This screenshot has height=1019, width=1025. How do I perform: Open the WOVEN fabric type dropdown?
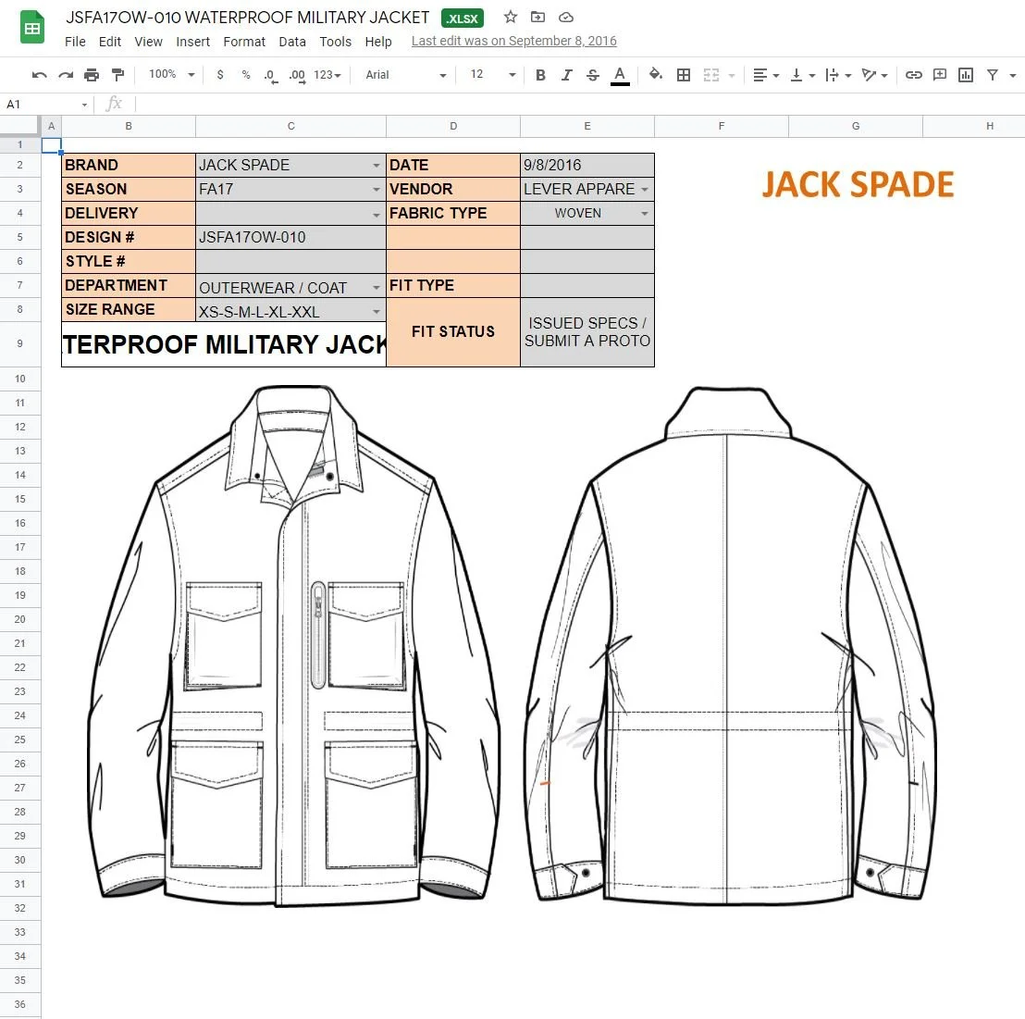pos(645,213)
